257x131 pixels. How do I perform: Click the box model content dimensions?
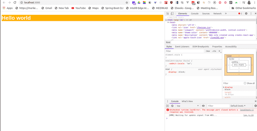[x=239, y=65]
